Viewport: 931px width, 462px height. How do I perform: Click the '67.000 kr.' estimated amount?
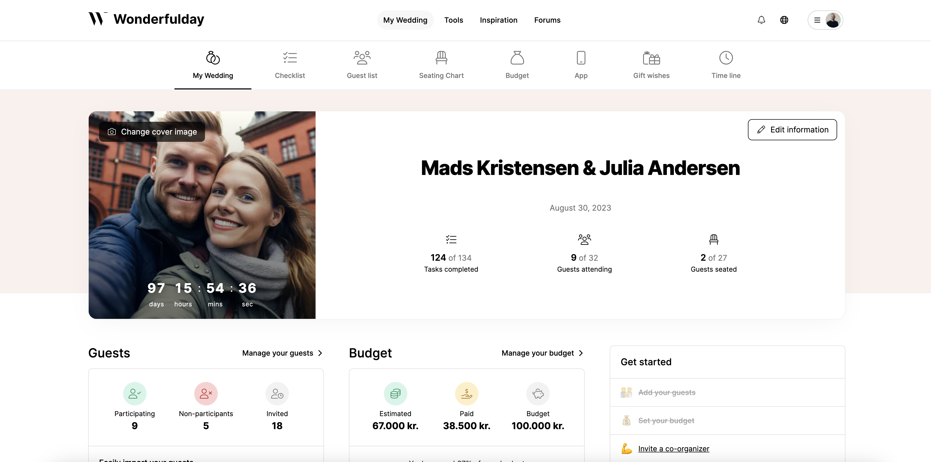(395, 426)
